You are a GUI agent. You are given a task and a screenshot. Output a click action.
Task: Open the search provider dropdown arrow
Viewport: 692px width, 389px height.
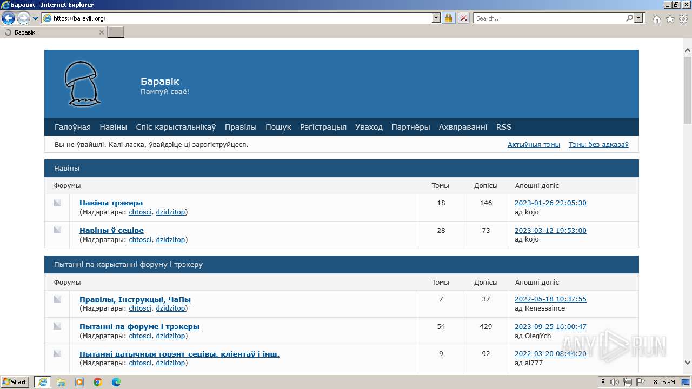click(x=638, y=18)
